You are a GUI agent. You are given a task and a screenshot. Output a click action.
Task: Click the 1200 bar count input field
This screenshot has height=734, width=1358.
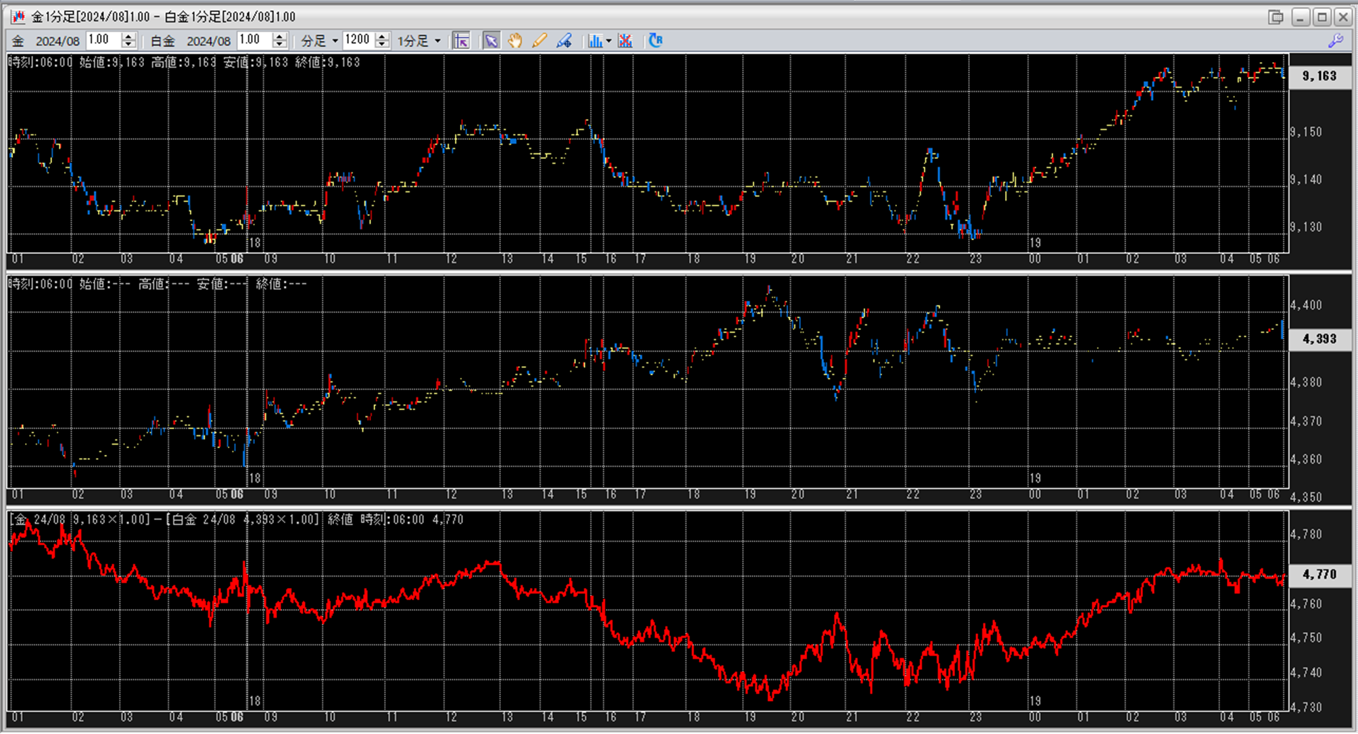pyautogui.click(x=358, y=41)
